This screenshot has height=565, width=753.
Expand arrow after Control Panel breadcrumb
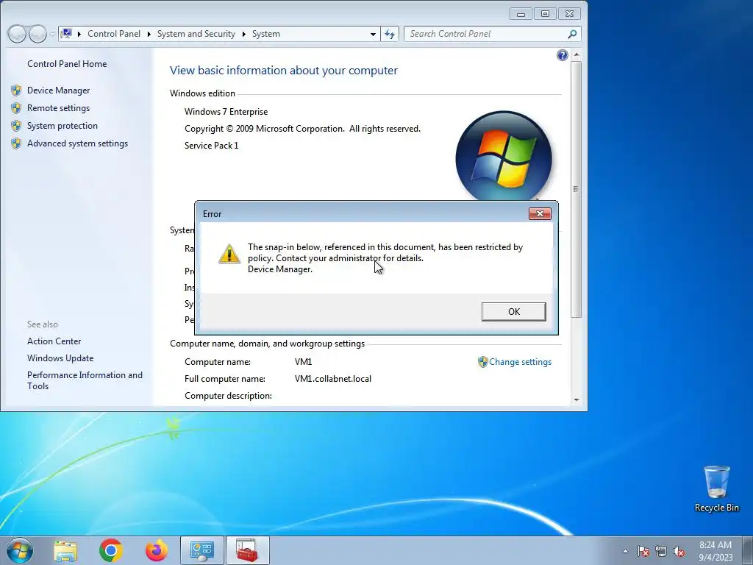[x=149, y=34]
